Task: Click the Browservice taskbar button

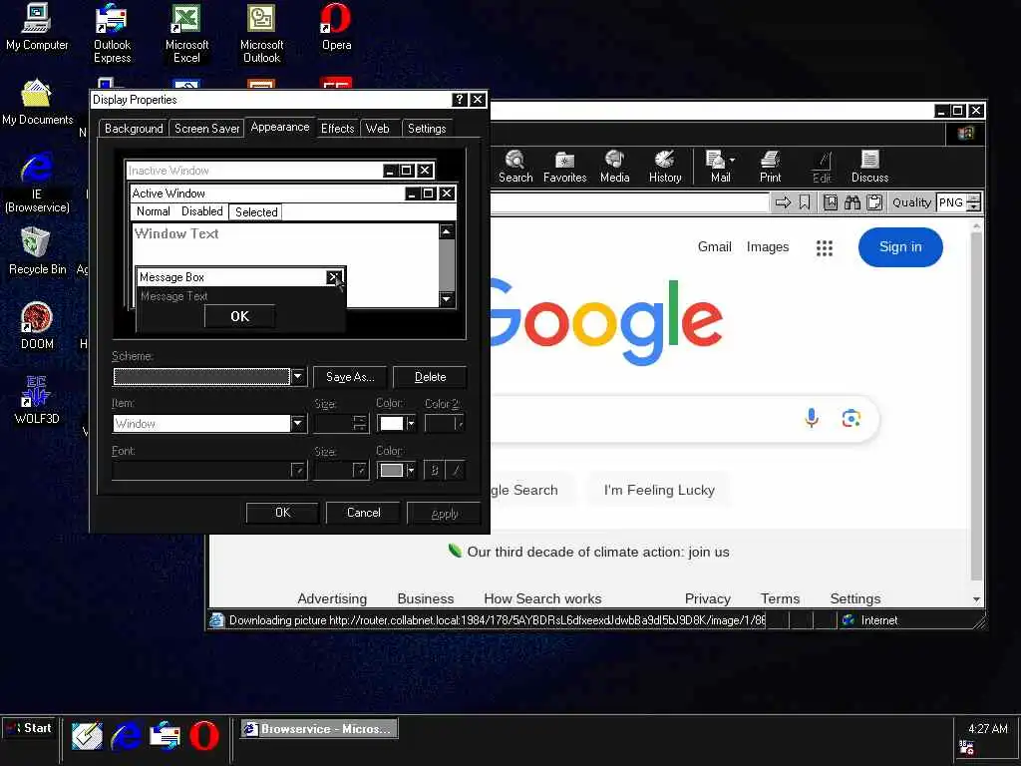Action: (x=318, y=729)
